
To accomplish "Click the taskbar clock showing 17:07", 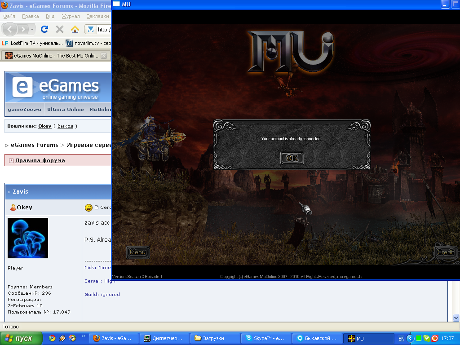I will click(x=447, y=338).
